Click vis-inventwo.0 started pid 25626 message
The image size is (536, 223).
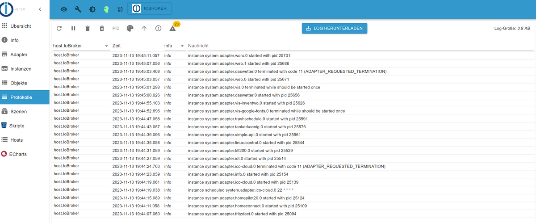pyautogui.click(x=246, y=103)
